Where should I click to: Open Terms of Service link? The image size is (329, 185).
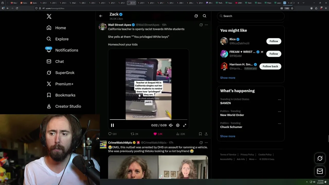tap(228, 155)
